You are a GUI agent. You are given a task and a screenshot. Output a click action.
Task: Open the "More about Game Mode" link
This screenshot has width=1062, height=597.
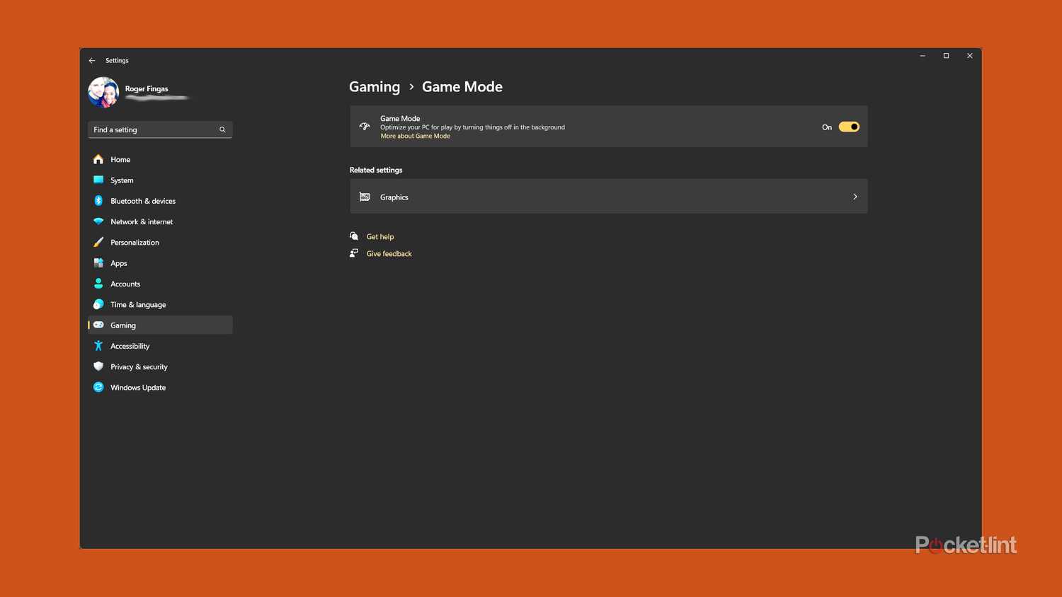(415, 135)
